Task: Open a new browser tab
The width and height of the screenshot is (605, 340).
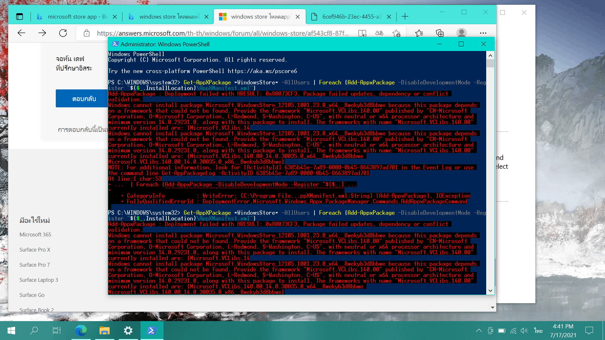Action: click(x=405, y=17)
